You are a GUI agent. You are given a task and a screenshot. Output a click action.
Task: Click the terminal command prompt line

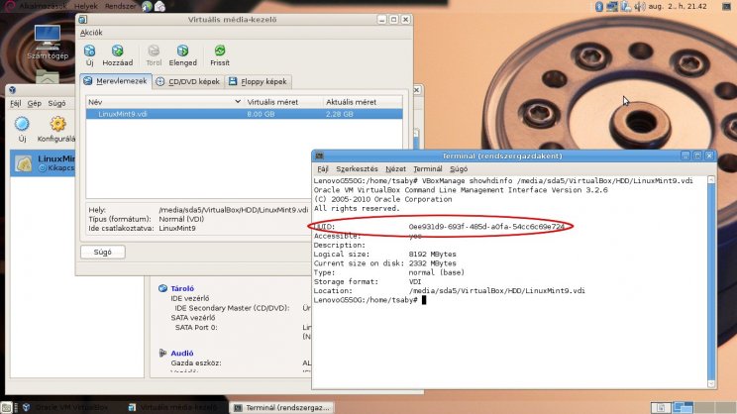tap(369, 300)
